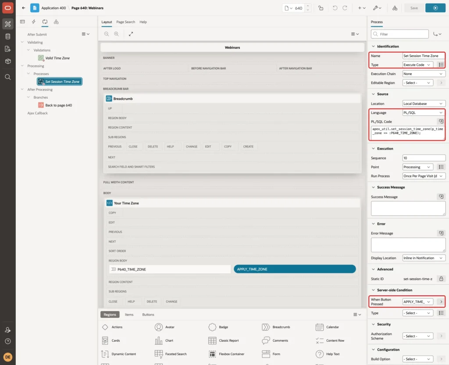Open the Execution Chain dropdown
Viewport: 449px width, 365px height.
[424, 74]
